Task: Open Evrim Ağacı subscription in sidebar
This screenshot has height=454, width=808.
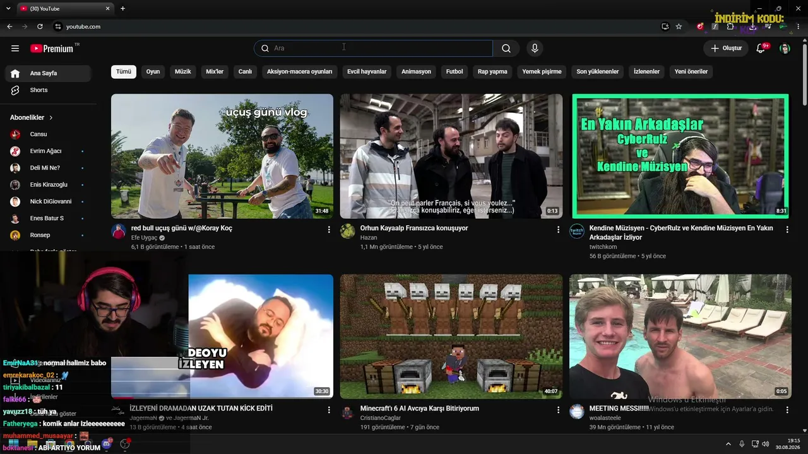Action: pos(48,151)
